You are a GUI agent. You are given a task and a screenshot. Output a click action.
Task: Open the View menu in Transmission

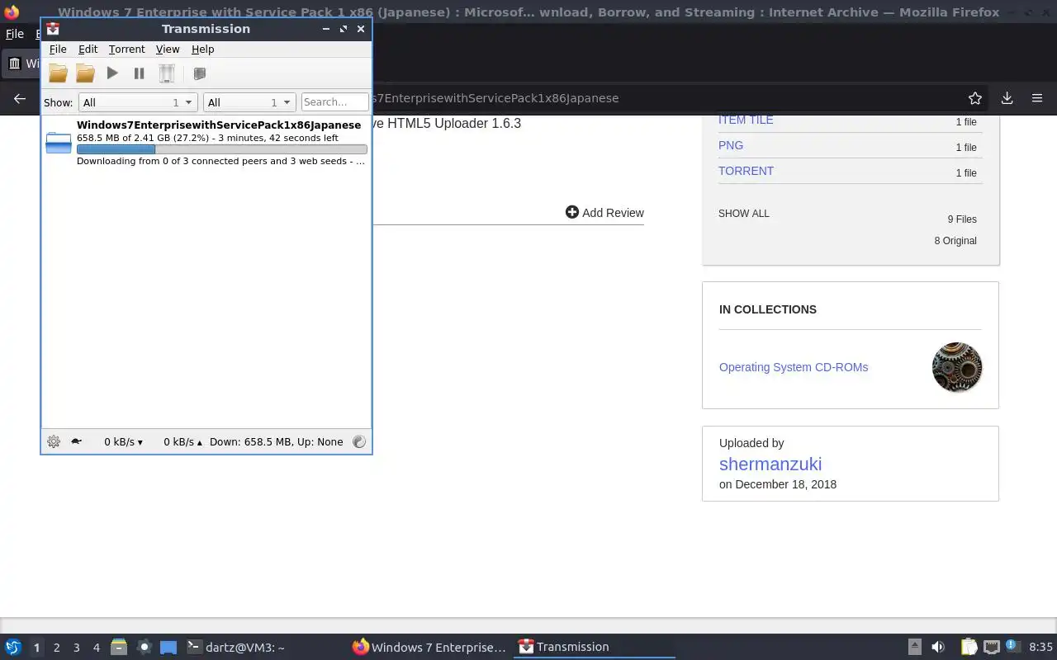tap(168, 49)
